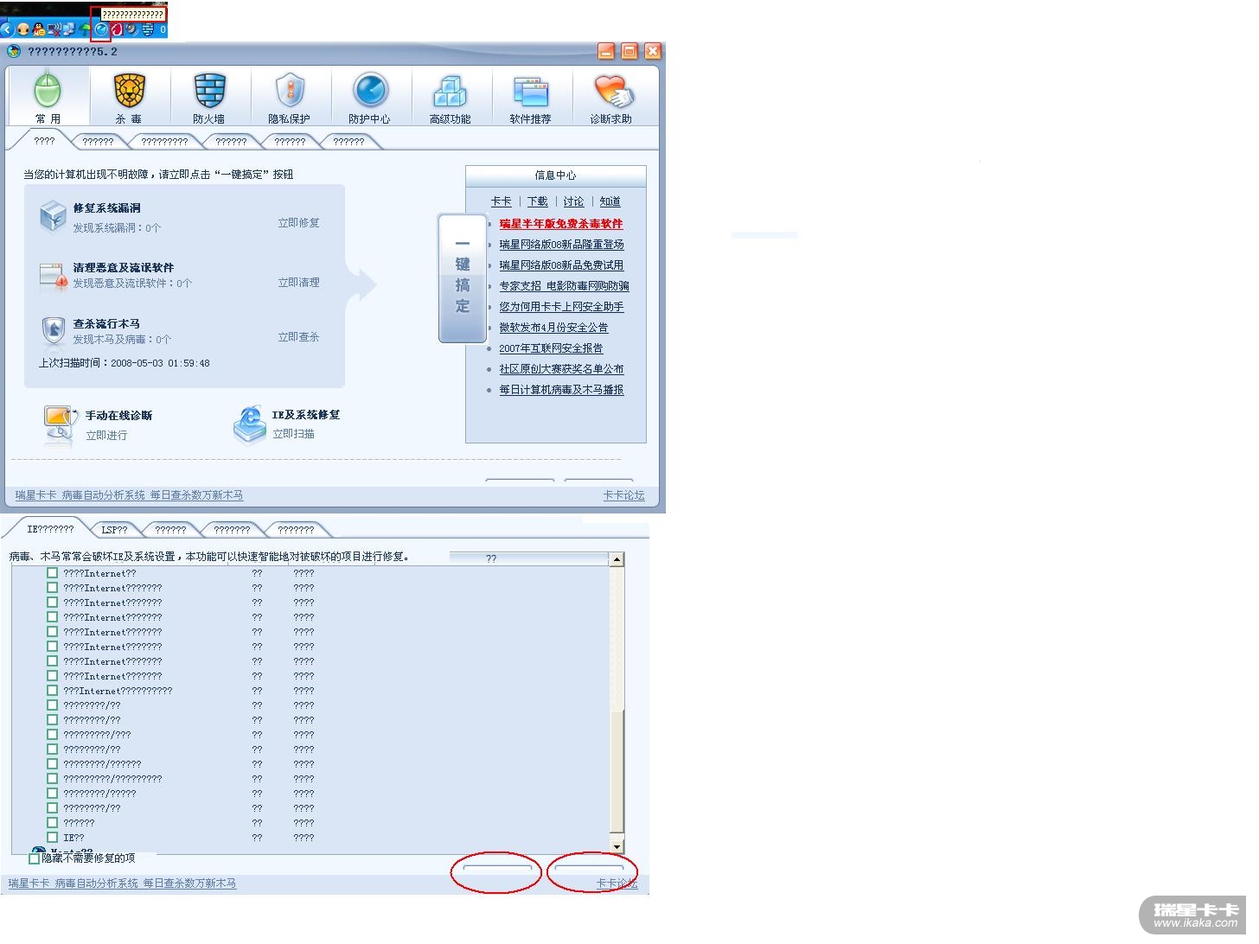The width and height of the screenshot is (1259, 944).
Task: Click the monitor stethoscope icon for 手动在线诊断
Action: coord(60,424)
